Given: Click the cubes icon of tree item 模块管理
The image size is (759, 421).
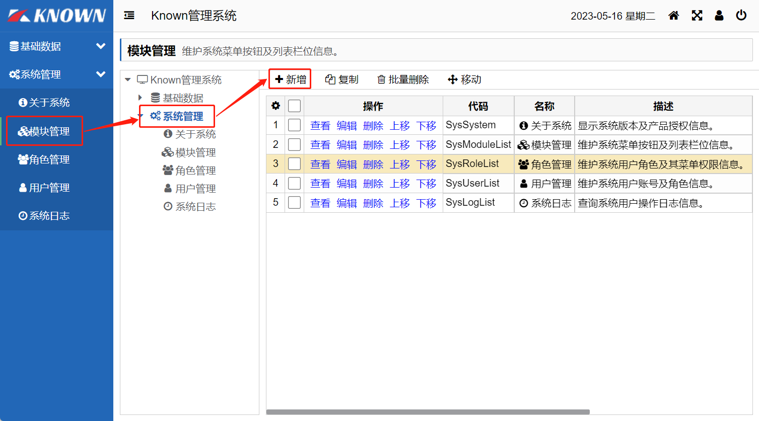Looking at the screenshot, I should pyautogui.click(x=168, y=152).
